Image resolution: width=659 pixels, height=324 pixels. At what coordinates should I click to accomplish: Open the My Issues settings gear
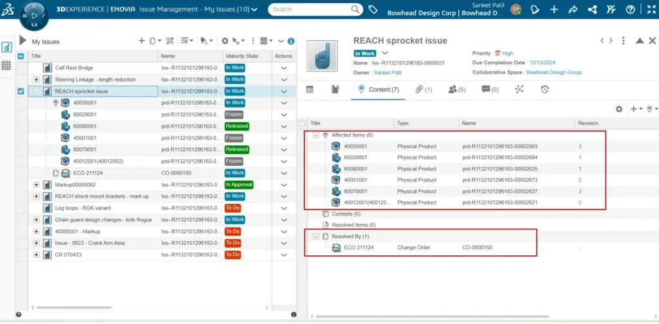[x=225, y=40]
